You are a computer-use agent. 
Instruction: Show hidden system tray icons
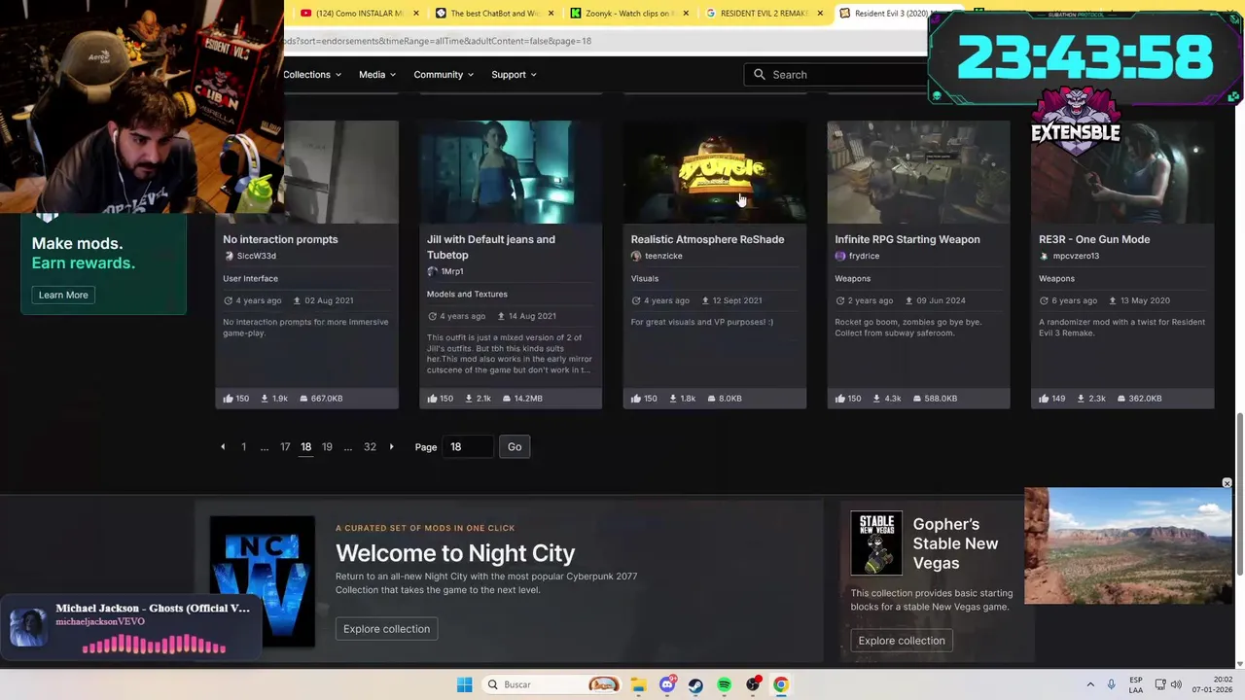pos(1090,684)
